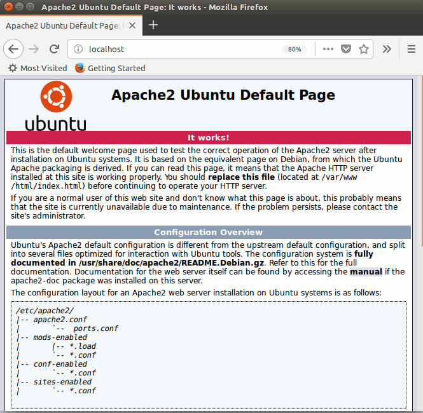Click the "Apache2 Ubuntu Default Page" heading
The height and width of the screenshot is (413, 423).
223,95
